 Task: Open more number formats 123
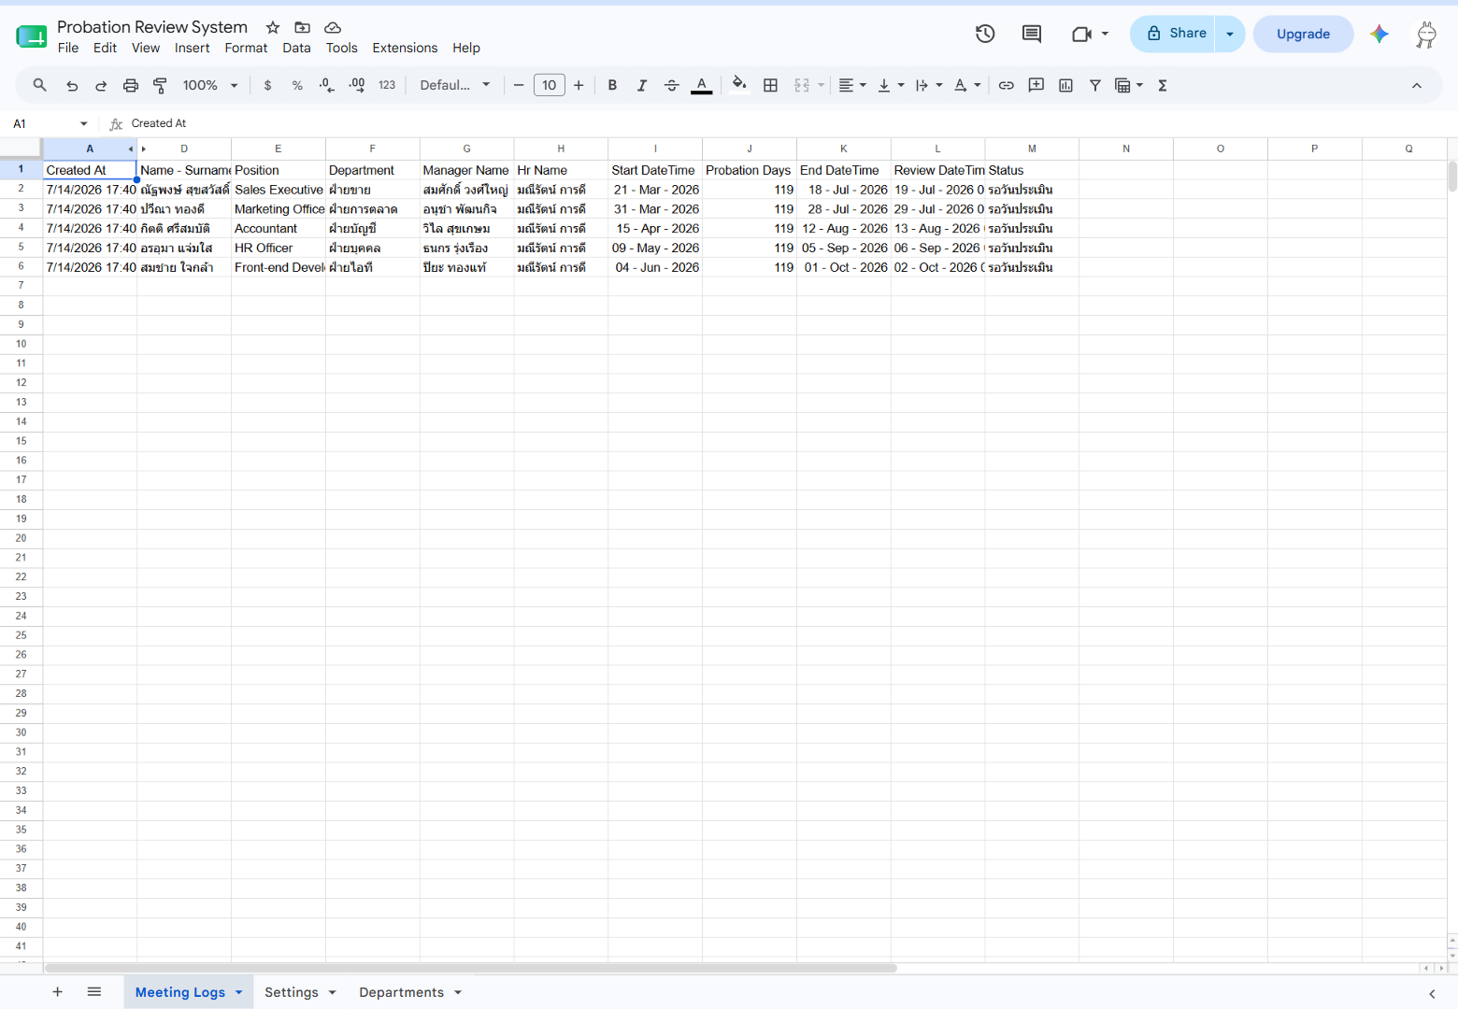387,85
